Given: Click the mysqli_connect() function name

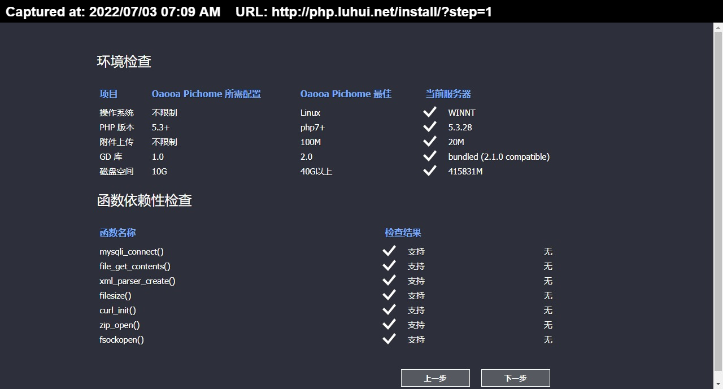Looking at the screenshot, I should coord(132,251).
